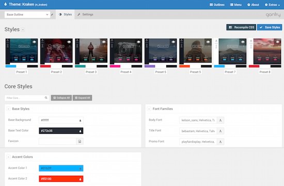Collapse the Base Styles section
Image resolution: width=284 pixels, height=186 pixels.
pos(8,109)
